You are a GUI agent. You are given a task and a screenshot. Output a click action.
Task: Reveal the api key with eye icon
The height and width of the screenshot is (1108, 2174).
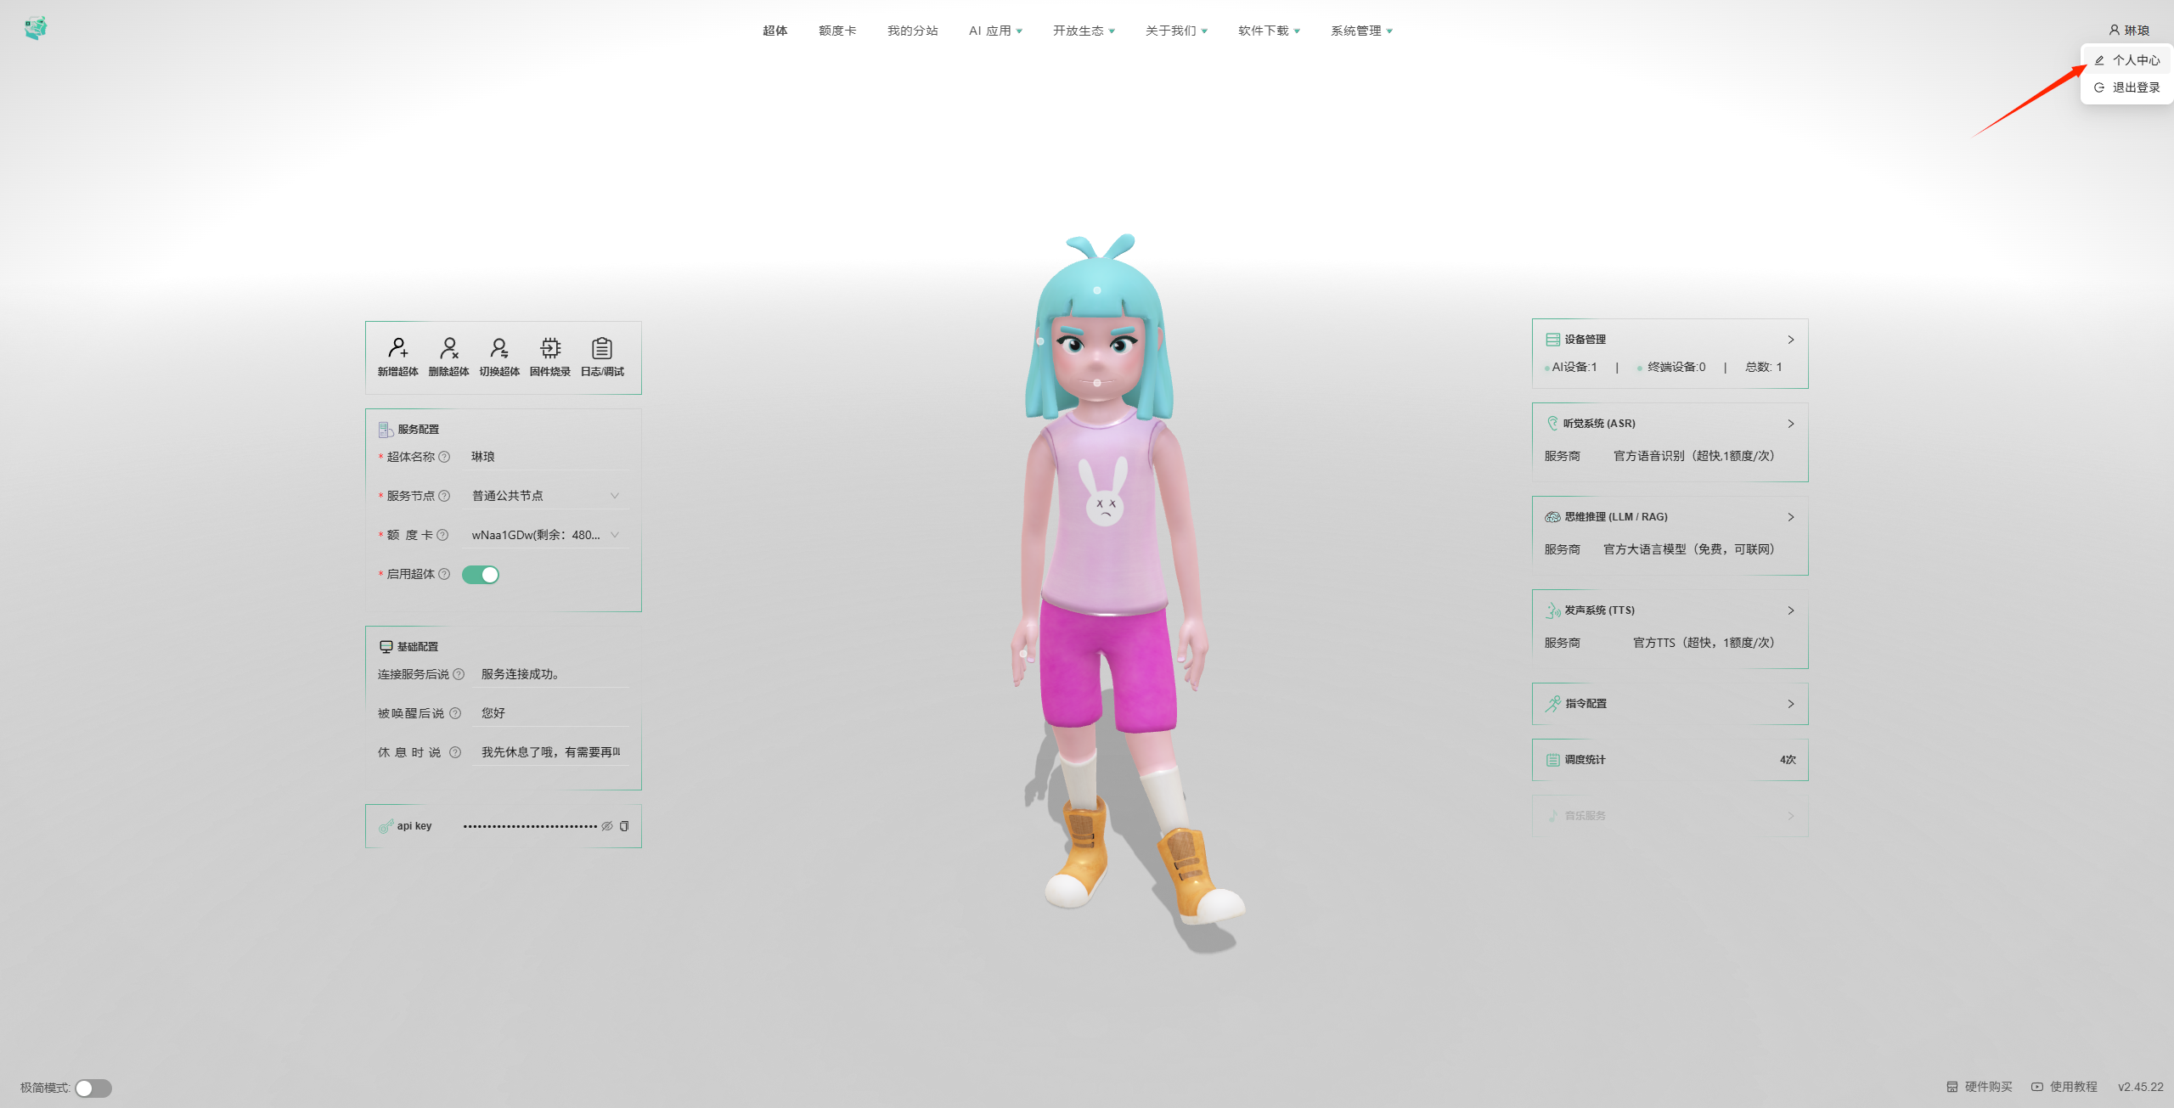point(607,826)
